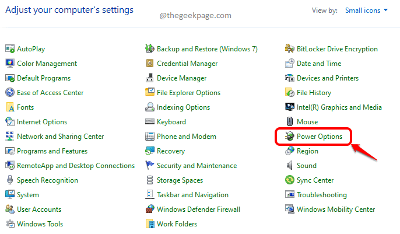This screenshot has width=400, height=234.
Task: Click the Device Manager icon
Action: tap(150, 78)
